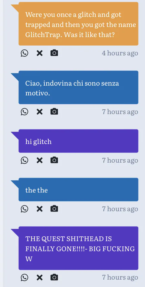Click X icon under 'the the' message
Viewport: 145px width, 287px height.
[40, 209]
